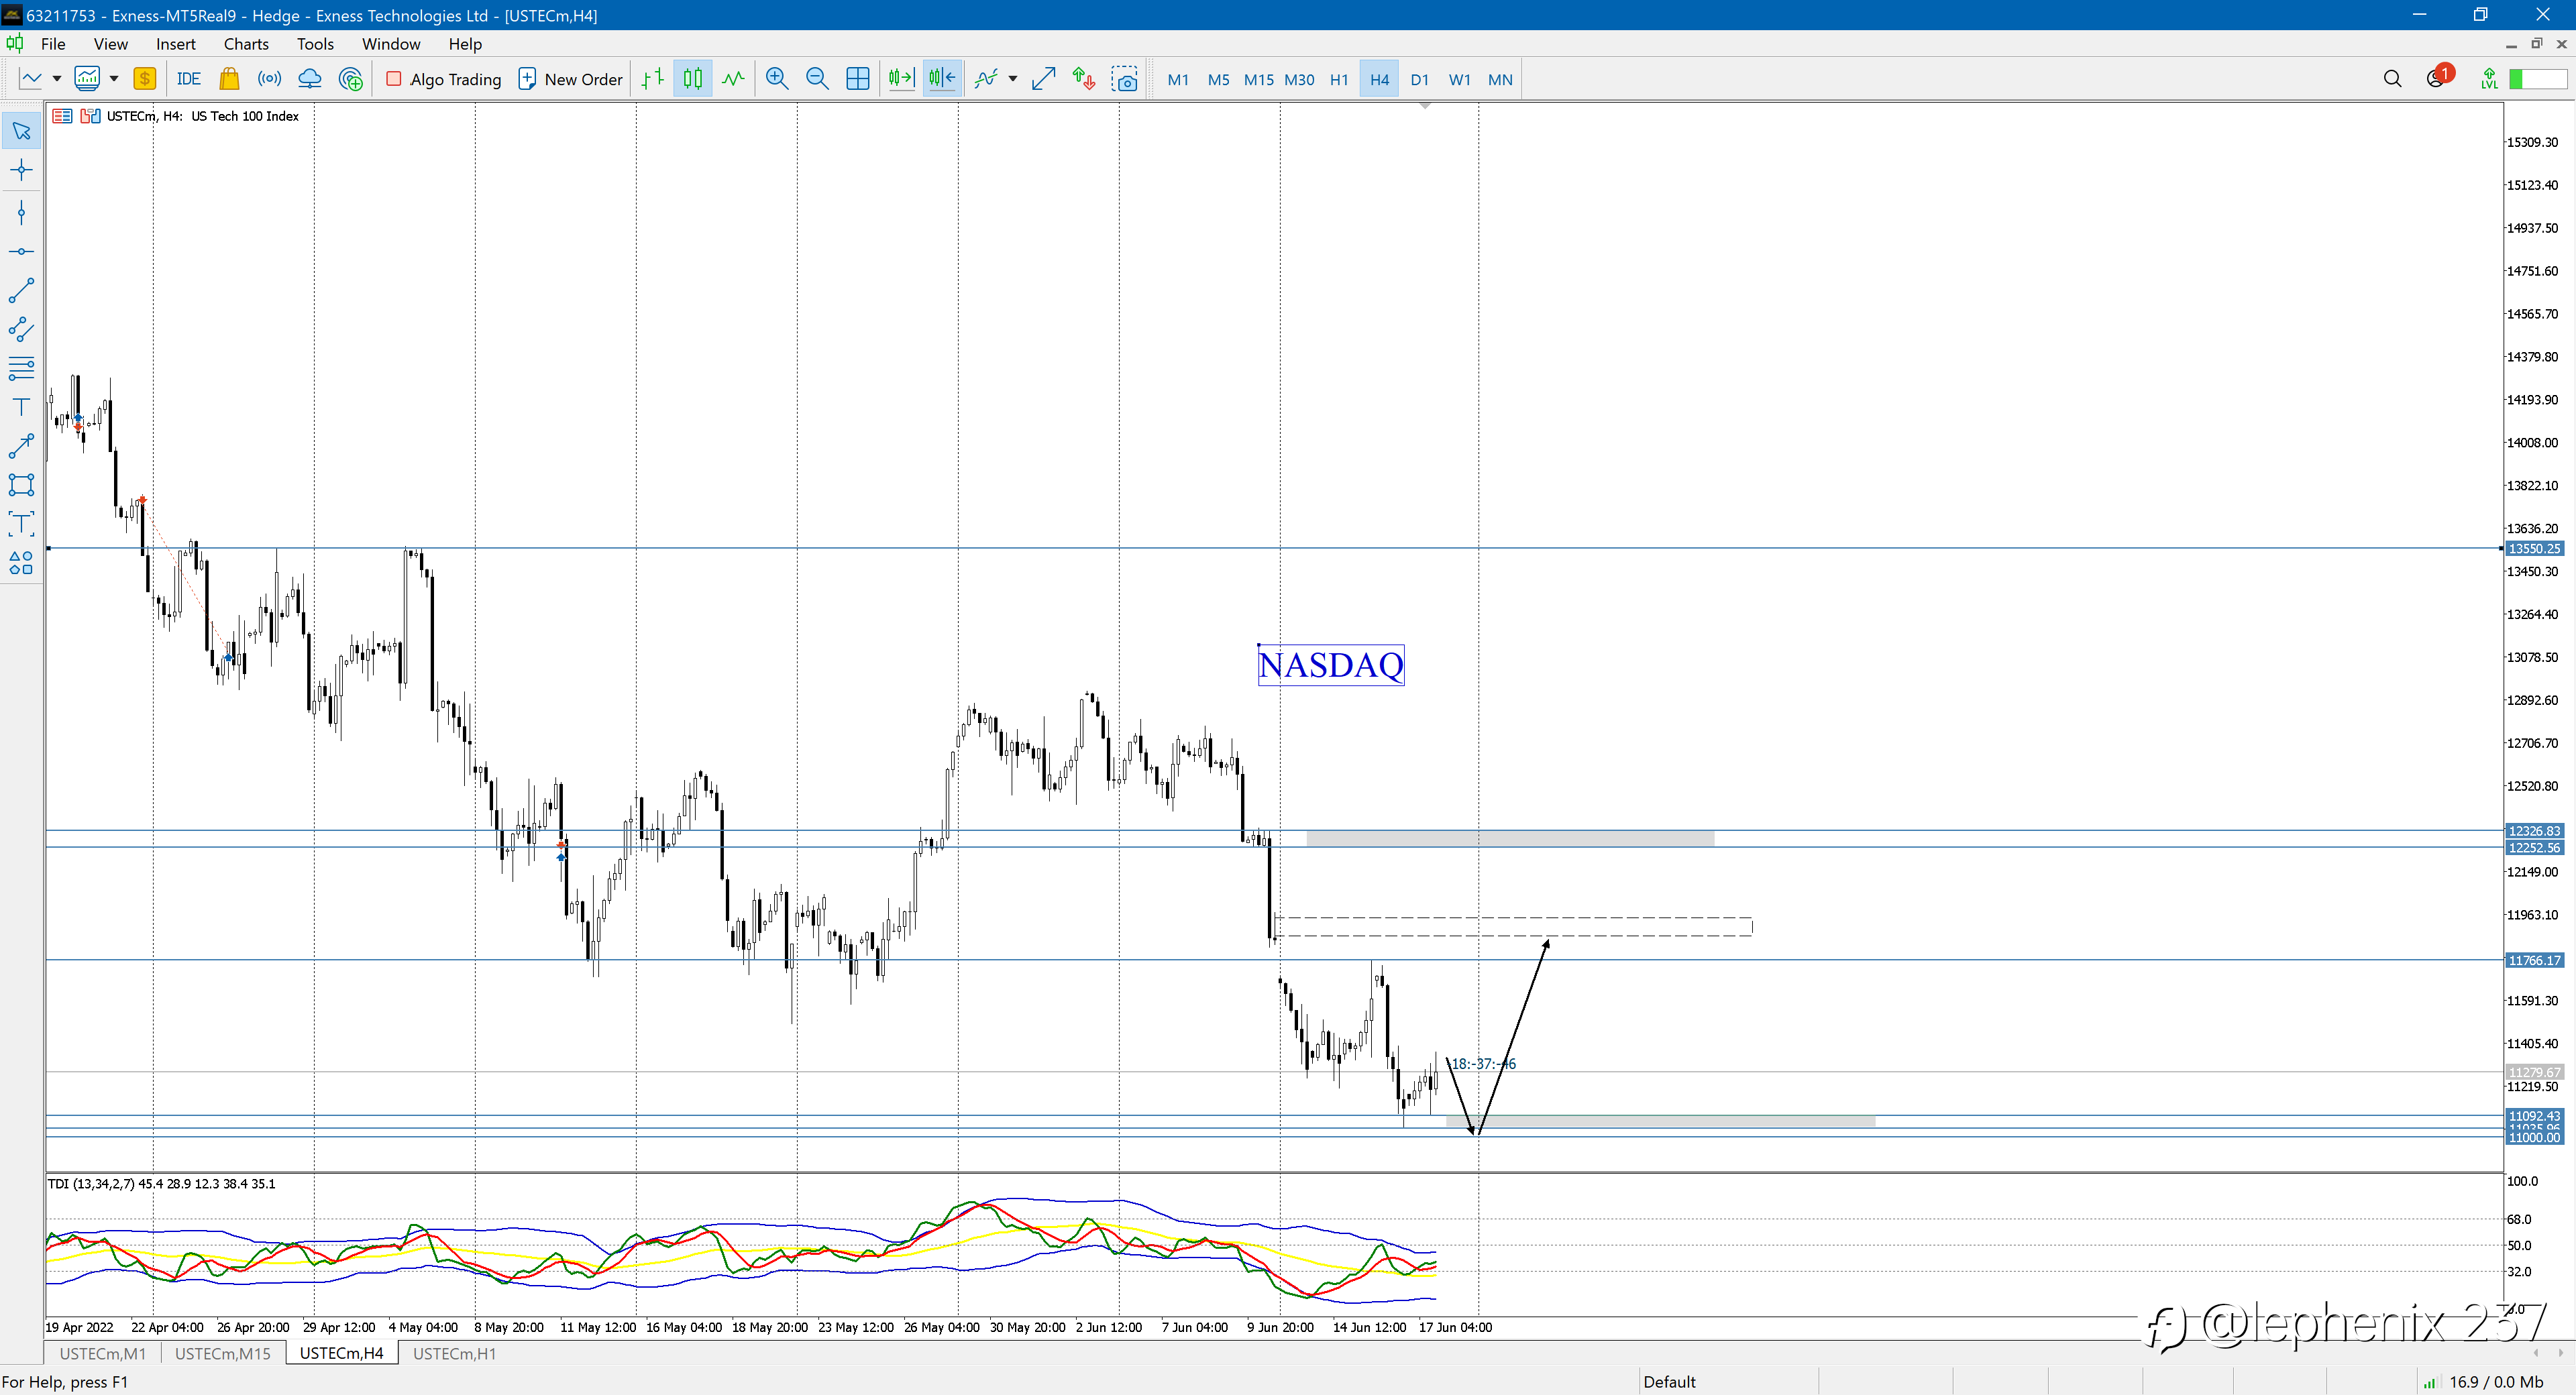Open the File menu

pyautogui.click(x=53, y=44)
